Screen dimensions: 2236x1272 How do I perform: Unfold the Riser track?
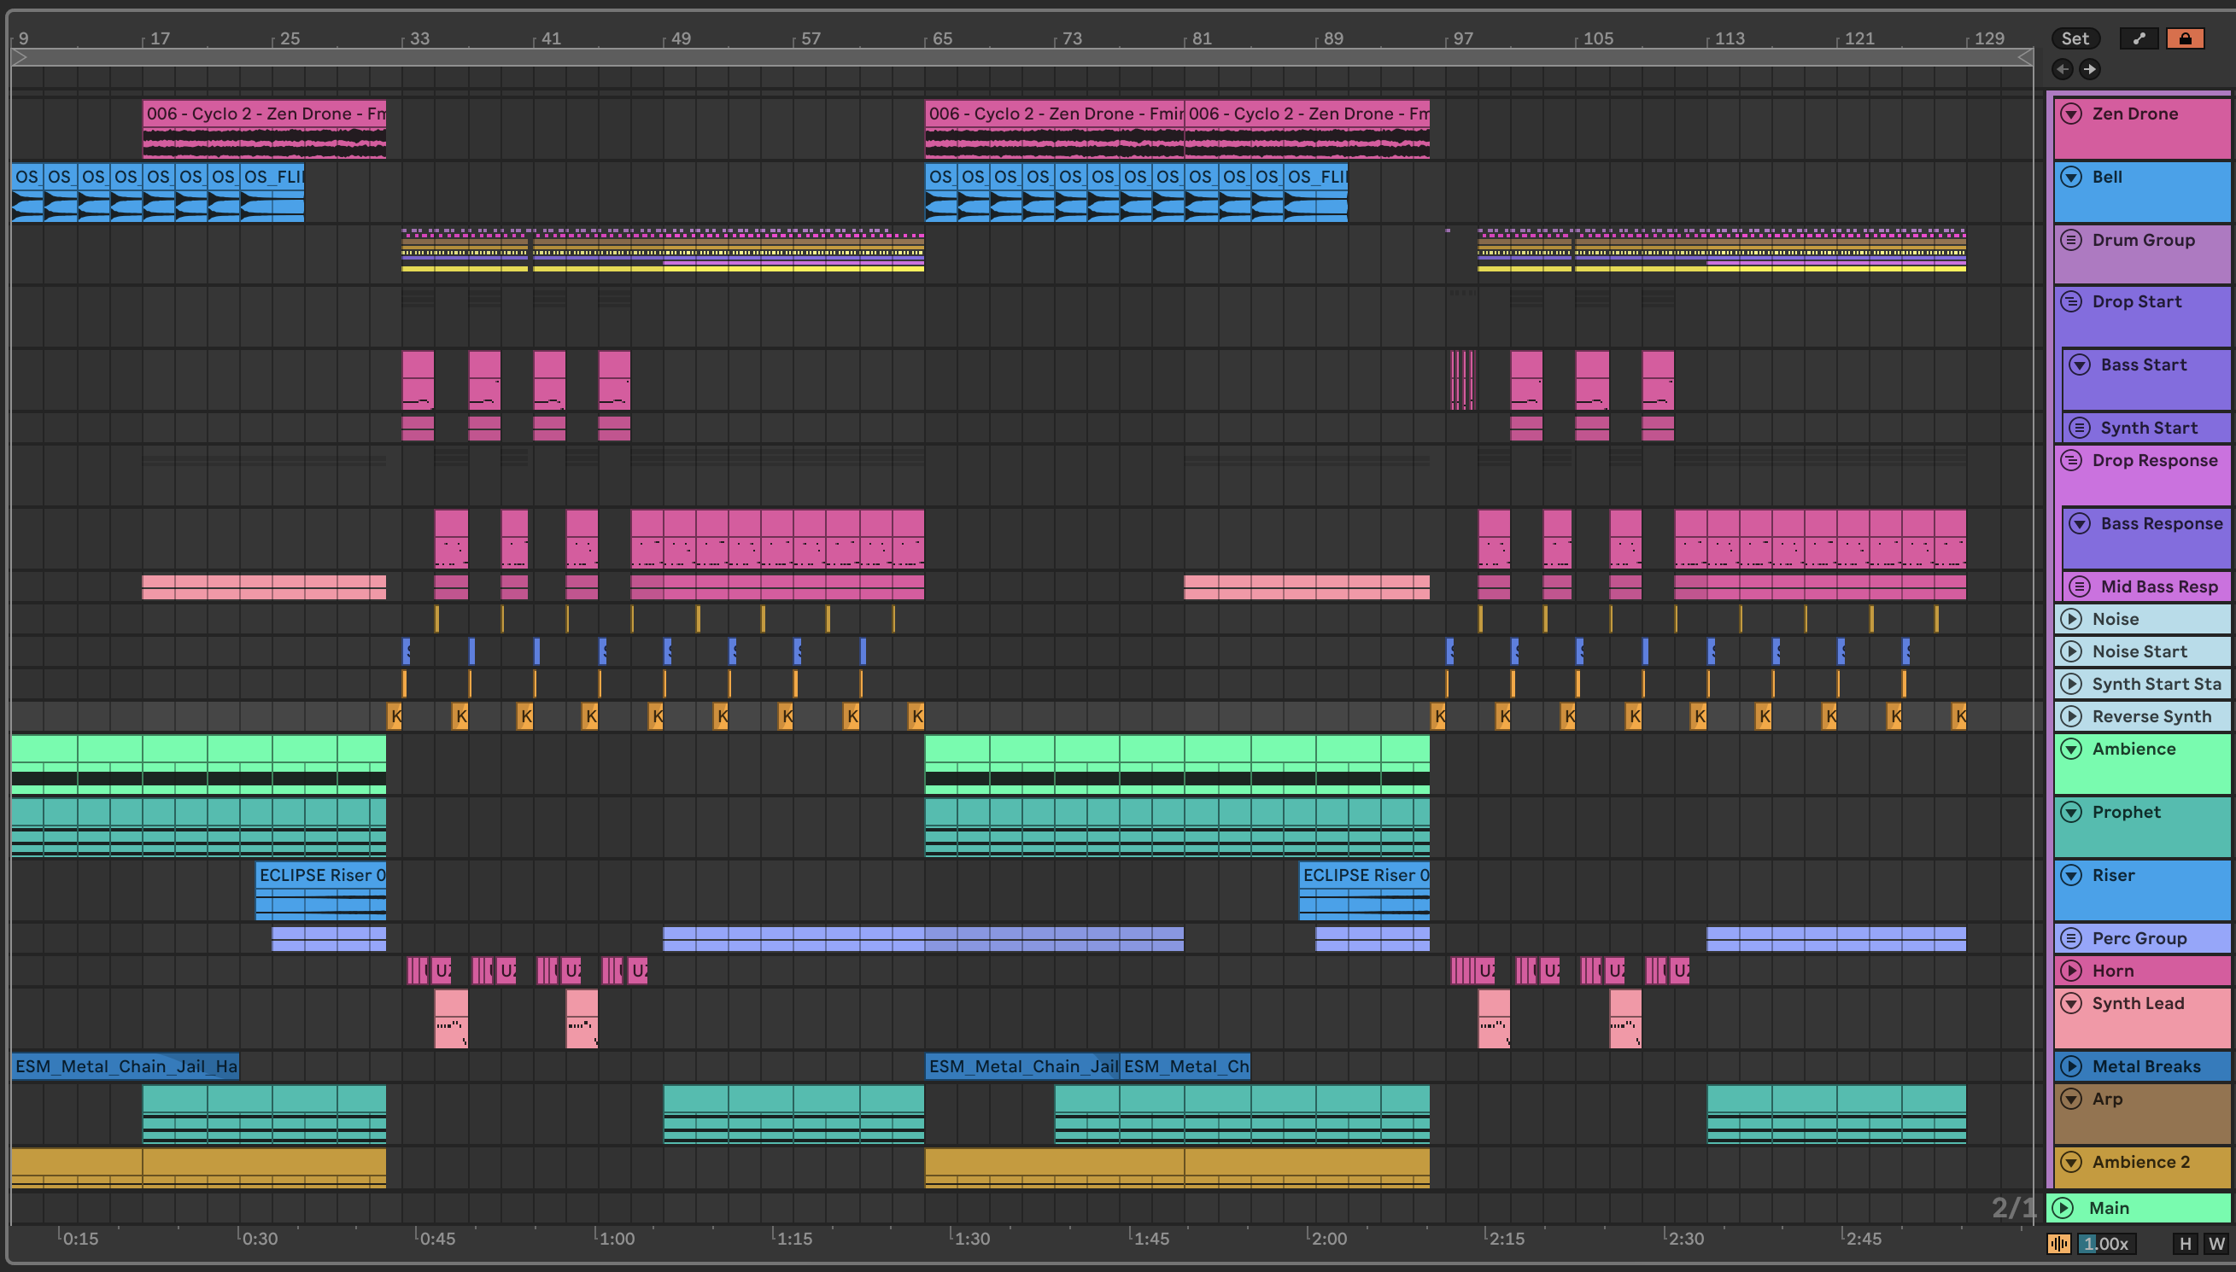click(2071, 875)
